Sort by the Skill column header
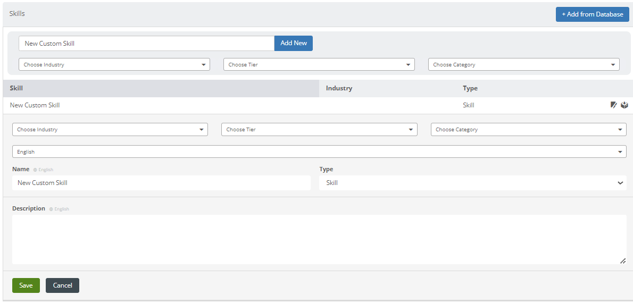Image resolution: width=633 pixels, height=303 pixels. click(x=16, y=88)
